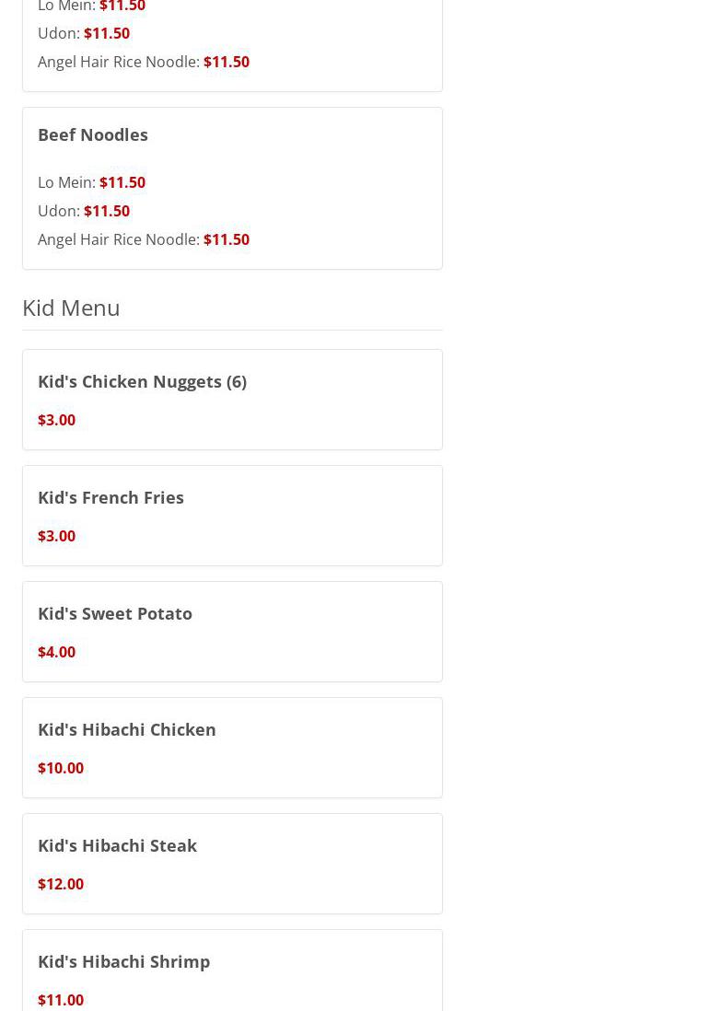Select the partially visible Lo Mein at top

click(x=91, y=6)
